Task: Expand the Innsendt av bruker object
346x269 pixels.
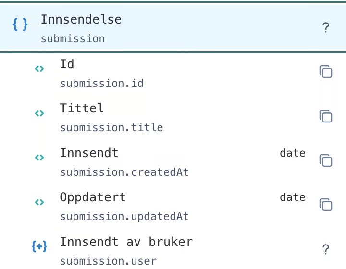Action: point(39,246)
